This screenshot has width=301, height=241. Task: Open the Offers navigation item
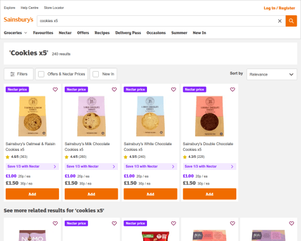coord(83,33)
